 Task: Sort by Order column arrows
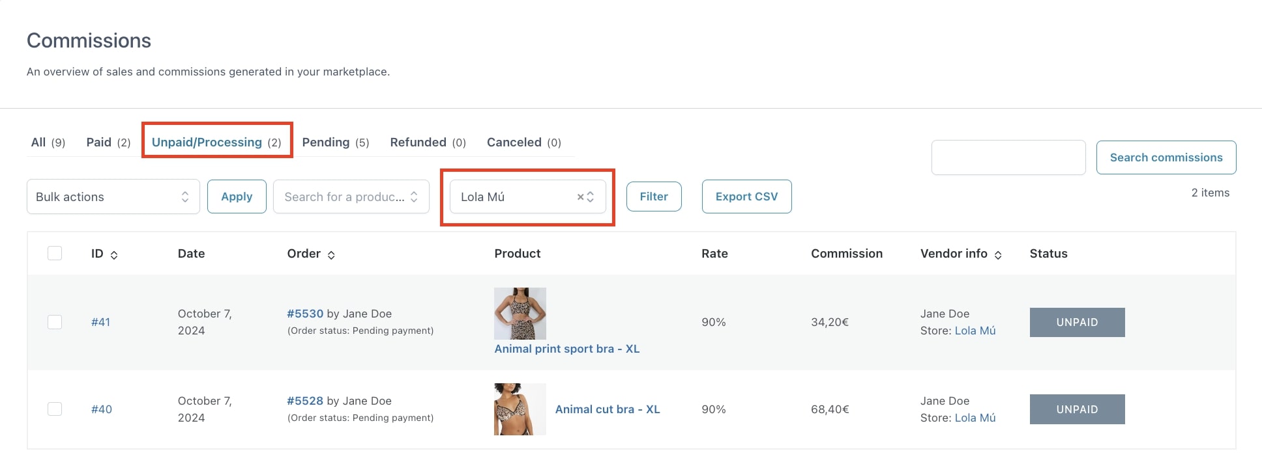pyautogui.click(x=331, y=255)
